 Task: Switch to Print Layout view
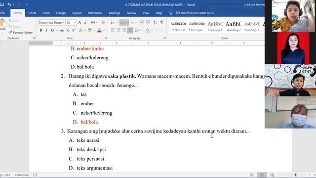pyautogui.click(x=262, y=175)
